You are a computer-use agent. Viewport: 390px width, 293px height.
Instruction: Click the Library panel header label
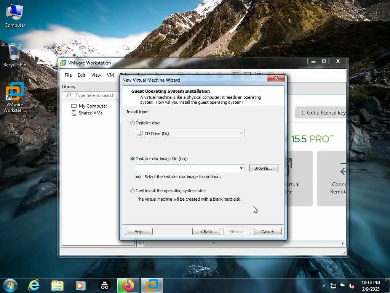(x=69, y=87)
